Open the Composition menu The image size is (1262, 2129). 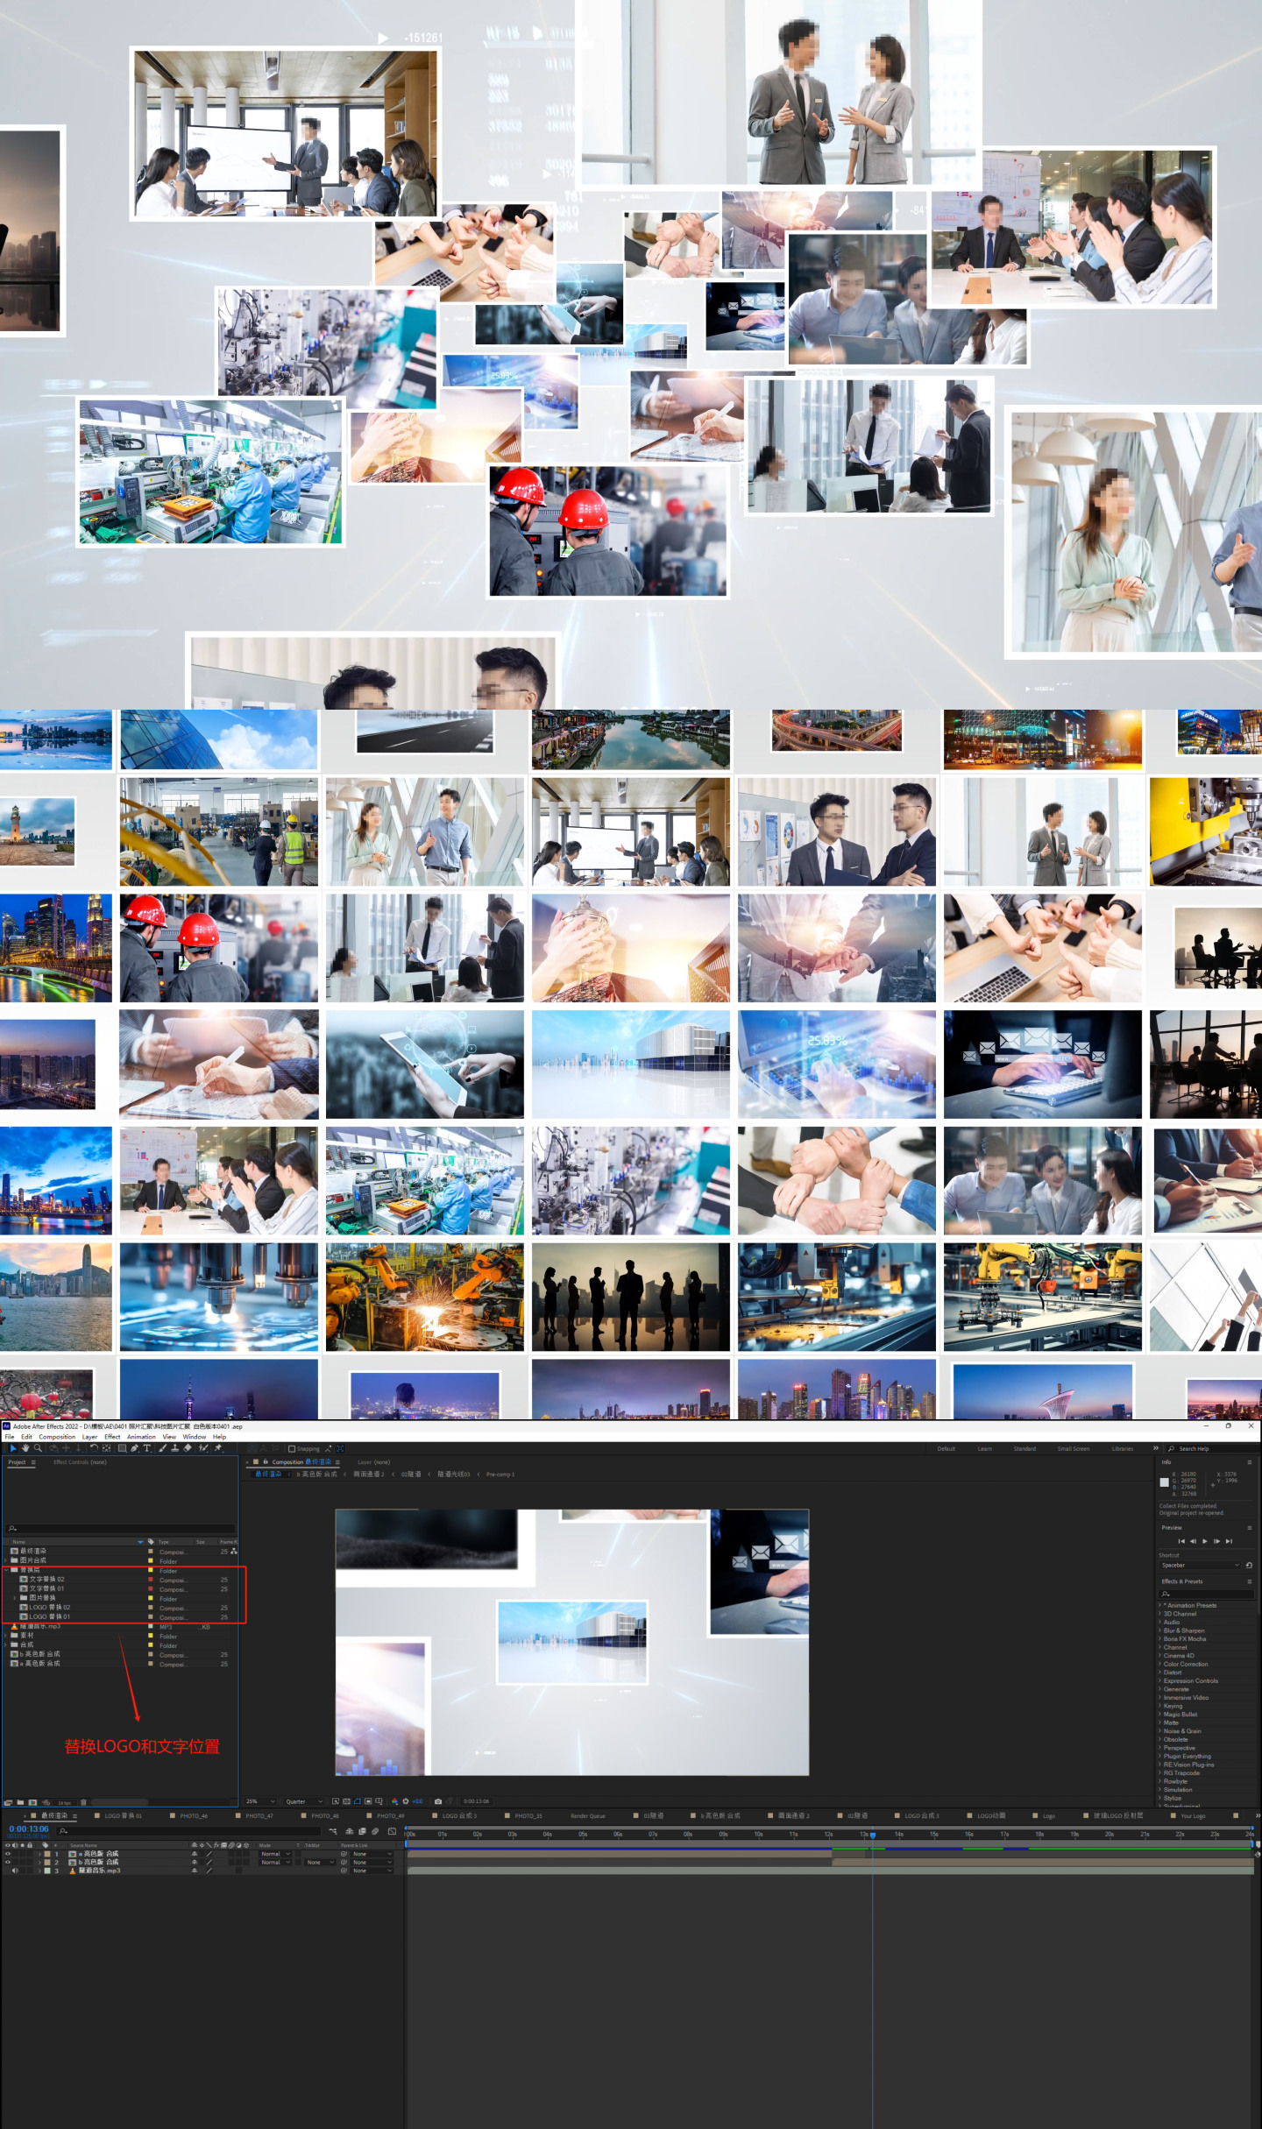pyautogui.click(x=57, y=1437)
